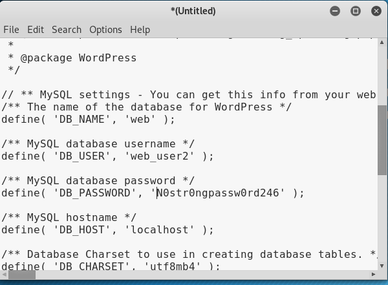Open the Help menu

(140, 30)
